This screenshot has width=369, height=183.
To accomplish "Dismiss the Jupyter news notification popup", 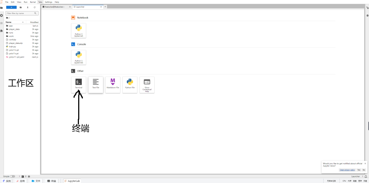I will pos(365,163).
